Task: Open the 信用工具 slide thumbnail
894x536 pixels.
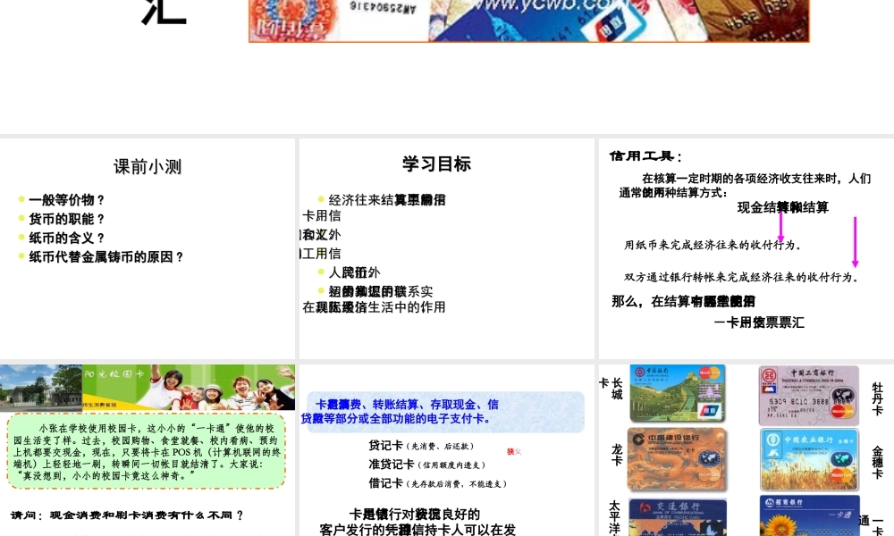Action: 746,248
